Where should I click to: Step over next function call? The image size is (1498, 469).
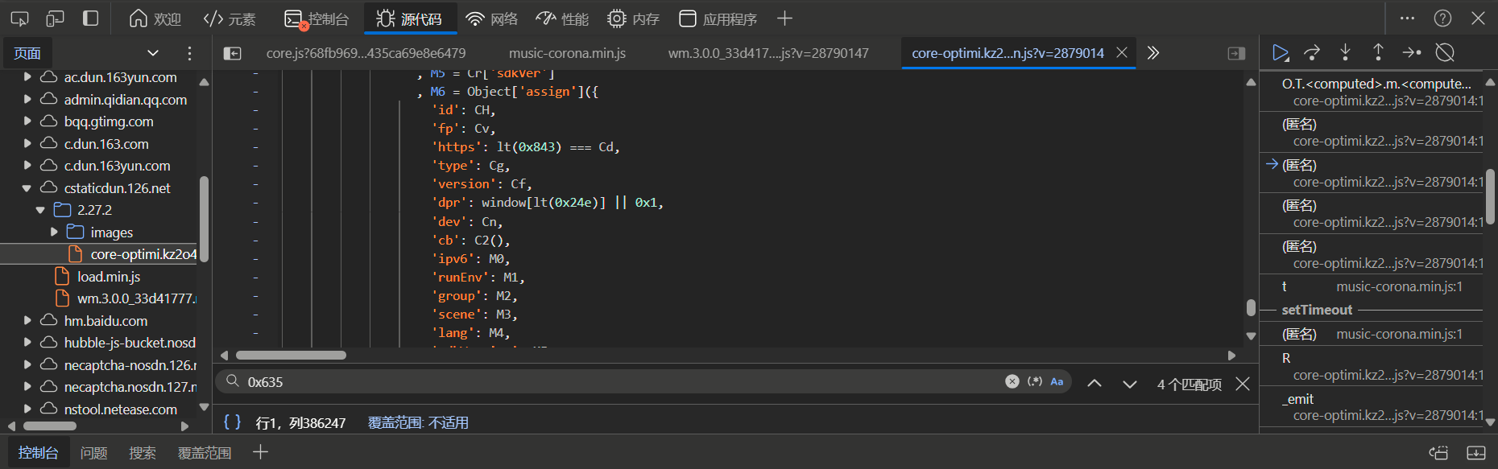point(1312,53)
